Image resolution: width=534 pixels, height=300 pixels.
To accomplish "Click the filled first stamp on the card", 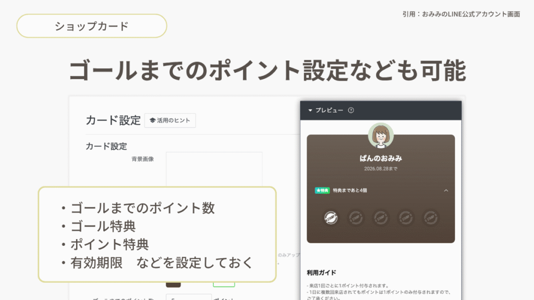I will 331,218.
